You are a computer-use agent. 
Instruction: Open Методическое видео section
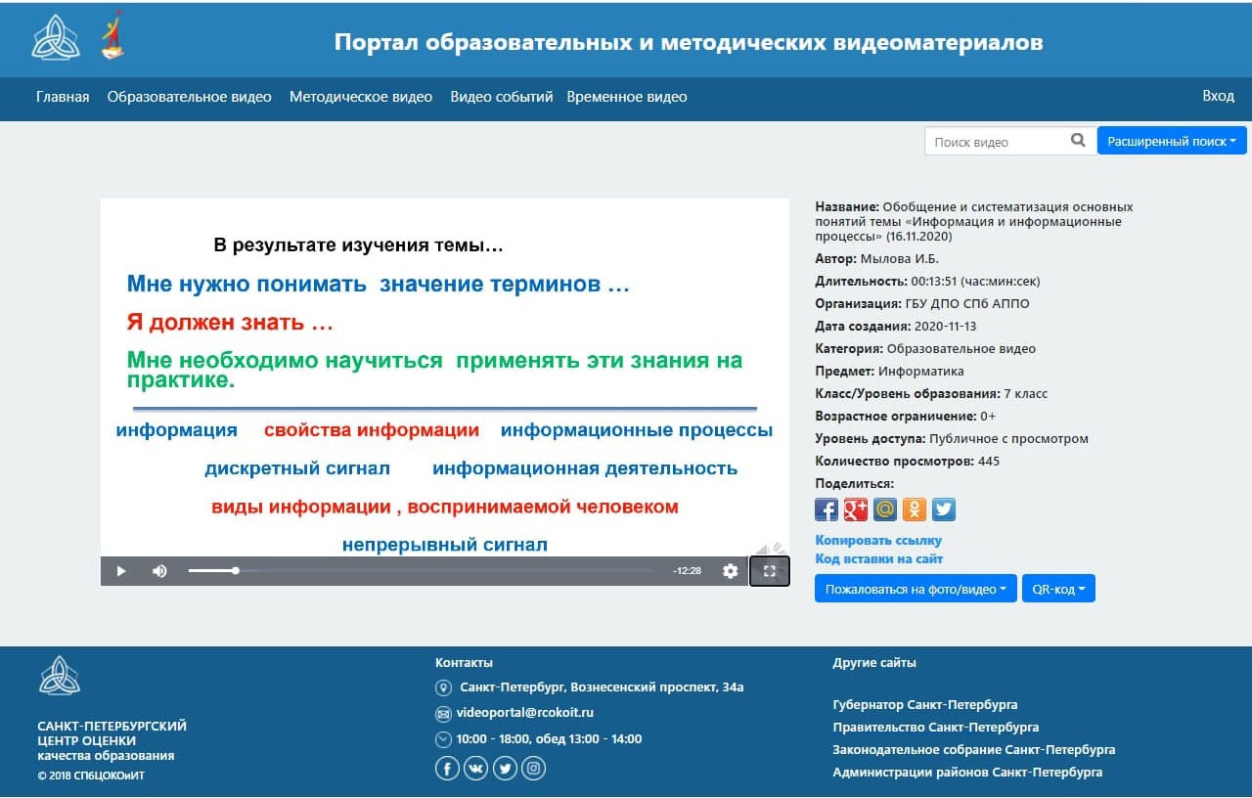pos(361,97)
